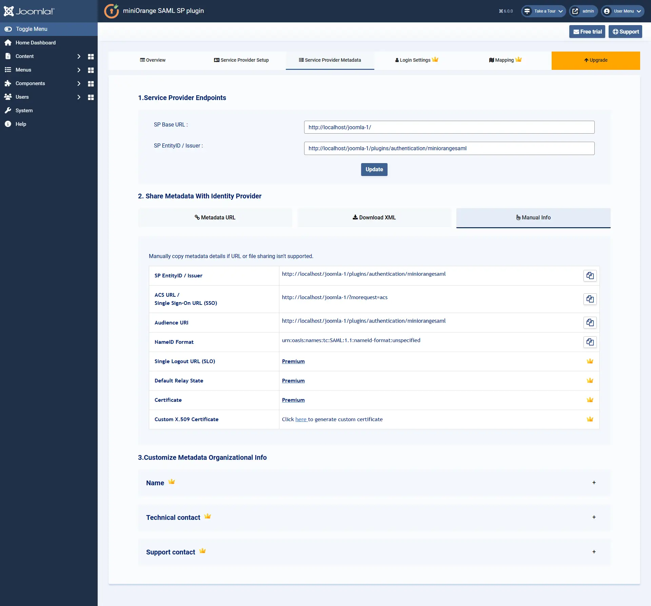Screen dimensions: 651x606
Task: Click the miniOrange SAML SP plugin logo
Action: [112, 11]
